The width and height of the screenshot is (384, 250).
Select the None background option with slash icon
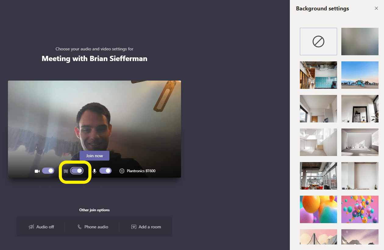click(x=318, y=41)
